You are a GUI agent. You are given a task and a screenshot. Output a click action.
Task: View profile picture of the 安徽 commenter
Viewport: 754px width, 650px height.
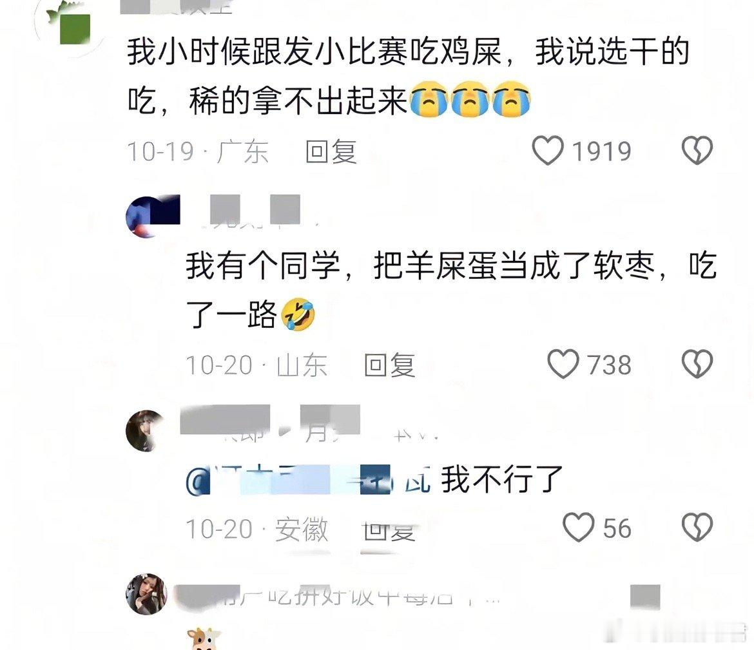point(146,431)
